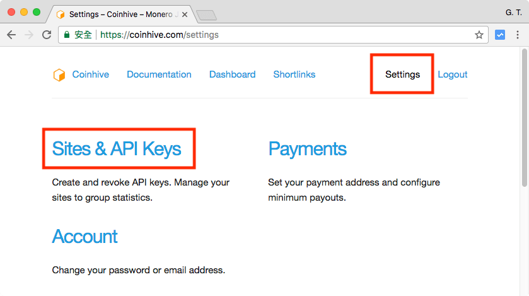
Task: Click the address bar URL field
Action: (x=284, y=35)
